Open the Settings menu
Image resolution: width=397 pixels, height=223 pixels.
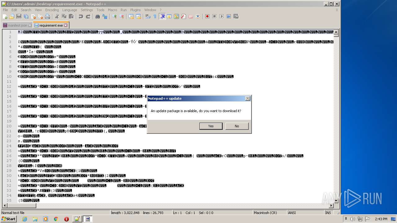pos(87,10)
